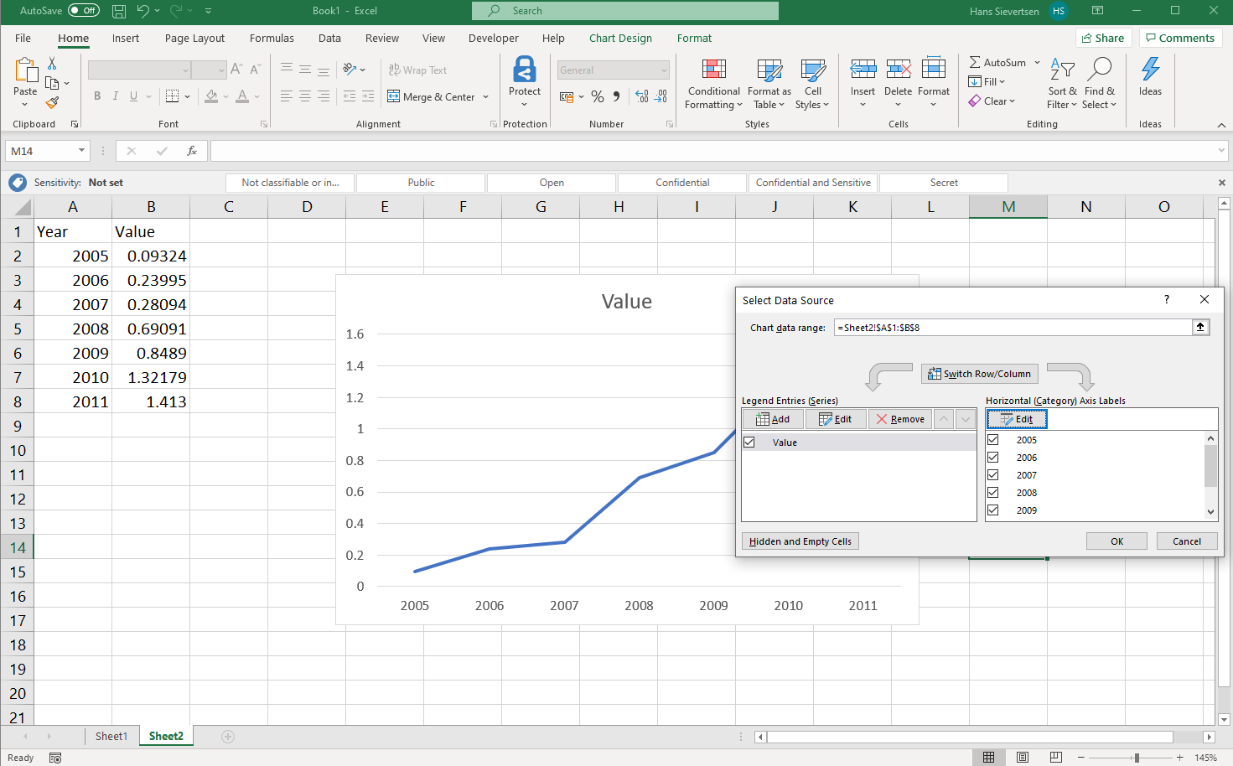
Task: Click the Normal view status bar icon
Action: [989, 758]
